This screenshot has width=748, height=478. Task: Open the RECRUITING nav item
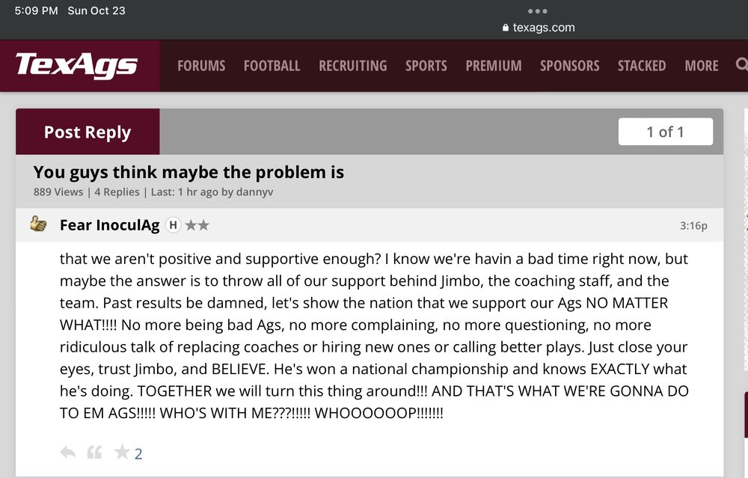pyautogui.click(x=352, y=66)
